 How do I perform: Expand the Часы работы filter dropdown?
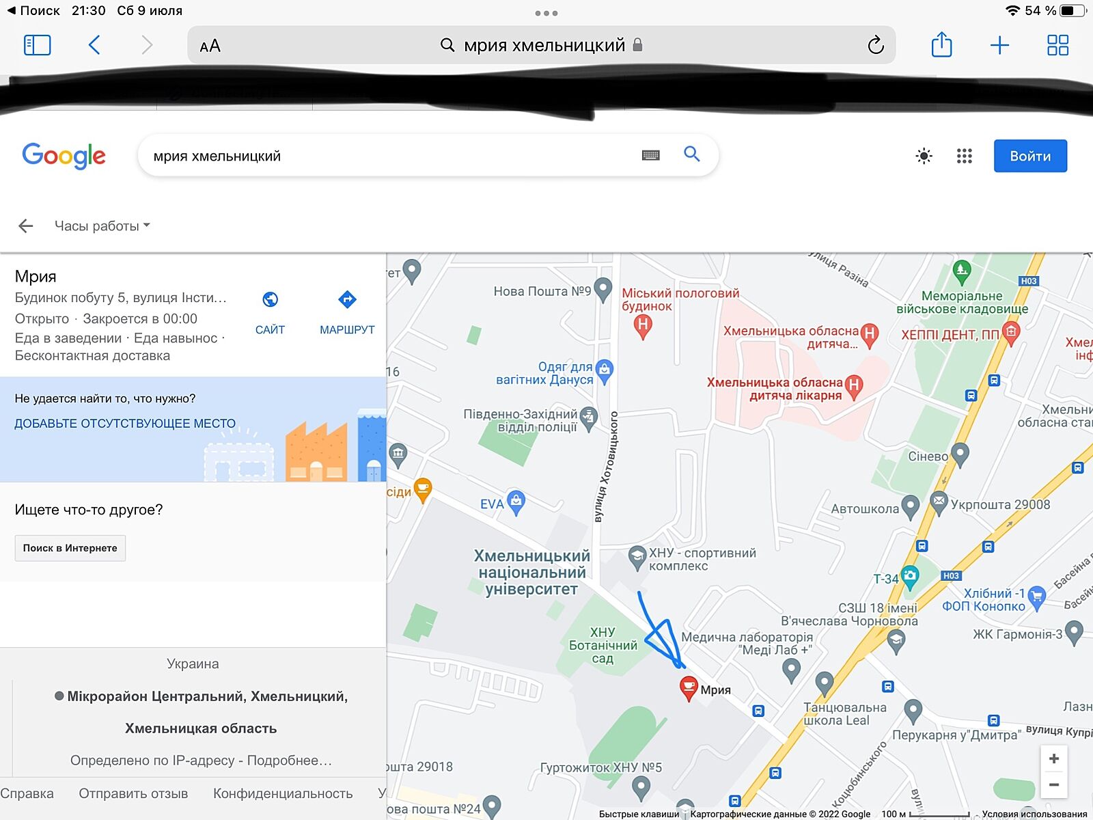102,226
